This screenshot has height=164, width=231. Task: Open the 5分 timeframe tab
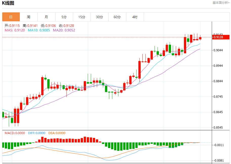pos(64,17)
